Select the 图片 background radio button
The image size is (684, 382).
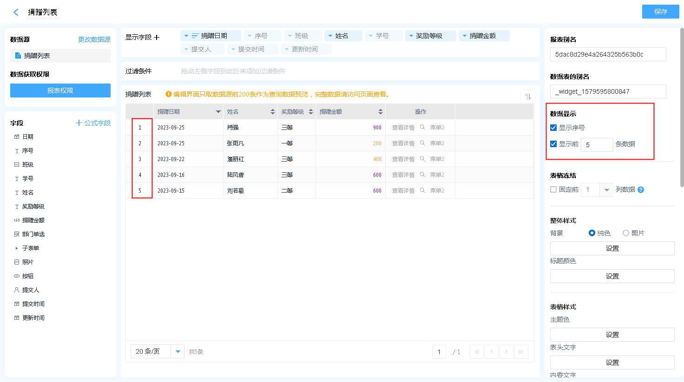[x=626, y=233]
